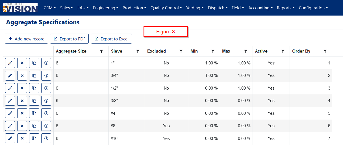Delete the row with sieve #4
Image resolution: width=343 pixels, height=145 pixels.
click(x=22, y=113)
